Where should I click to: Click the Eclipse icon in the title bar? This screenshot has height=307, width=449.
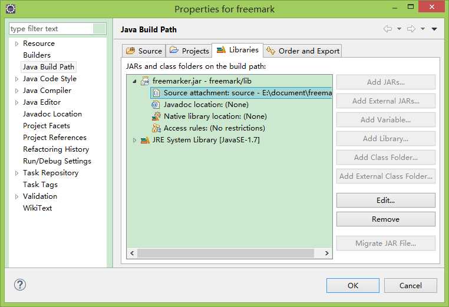(11, 9)
